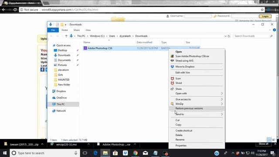This screenshot has height=157, width=279.
Task: Show hidden system tray icons
Action: coord(233,153)
